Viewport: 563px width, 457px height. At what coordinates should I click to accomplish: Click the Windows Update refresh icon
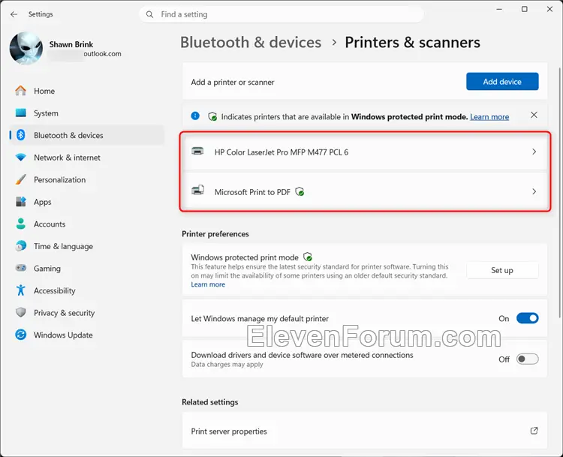21,335
